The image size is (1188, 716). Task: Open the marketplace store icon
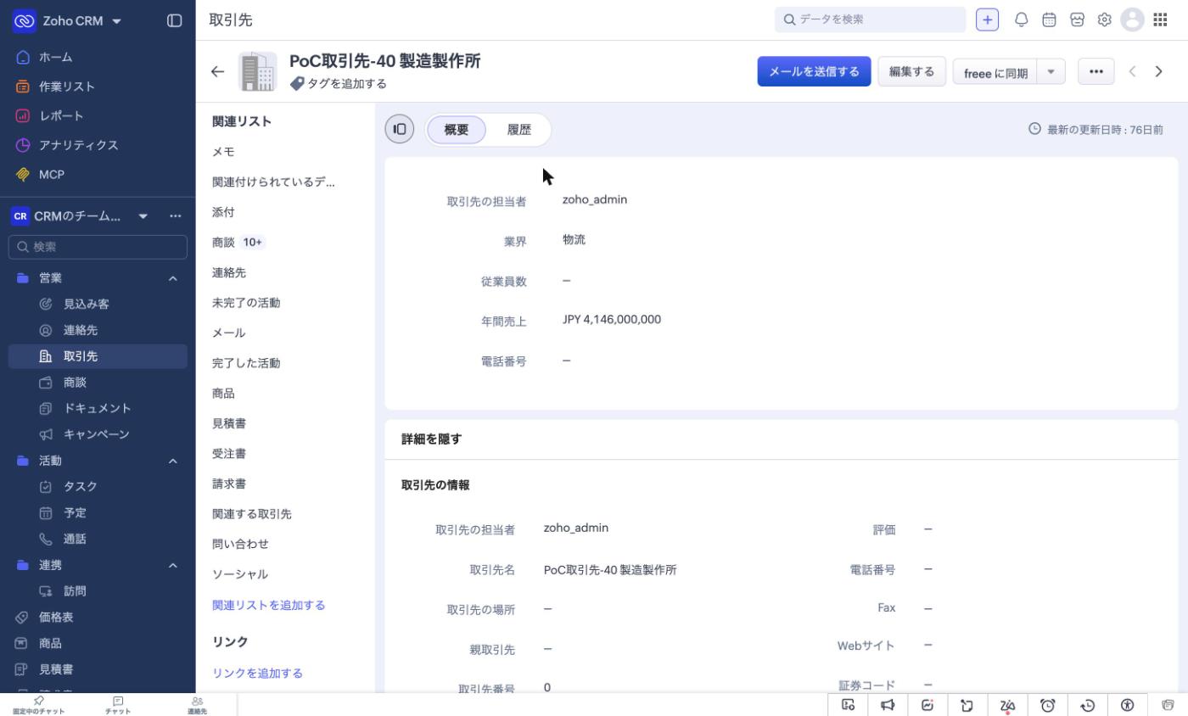tap(1077, 20)
